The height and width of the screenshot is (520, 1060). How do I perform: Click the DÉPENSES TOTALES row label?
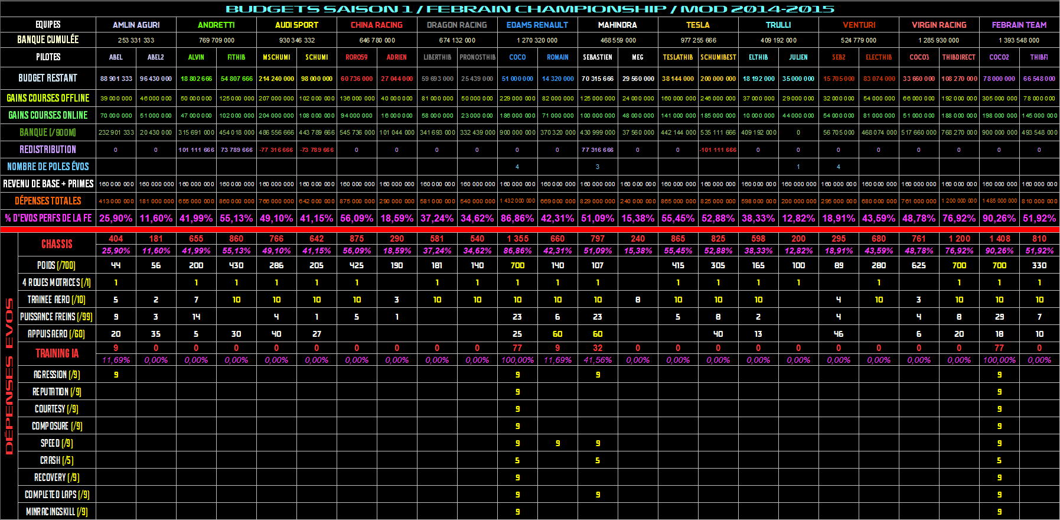pyautogui.click(x=48, y=201)
